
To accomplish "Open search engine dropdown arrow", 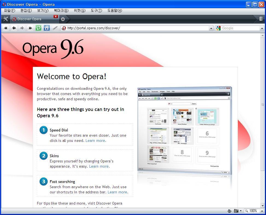I will click(x=262, y=28).
